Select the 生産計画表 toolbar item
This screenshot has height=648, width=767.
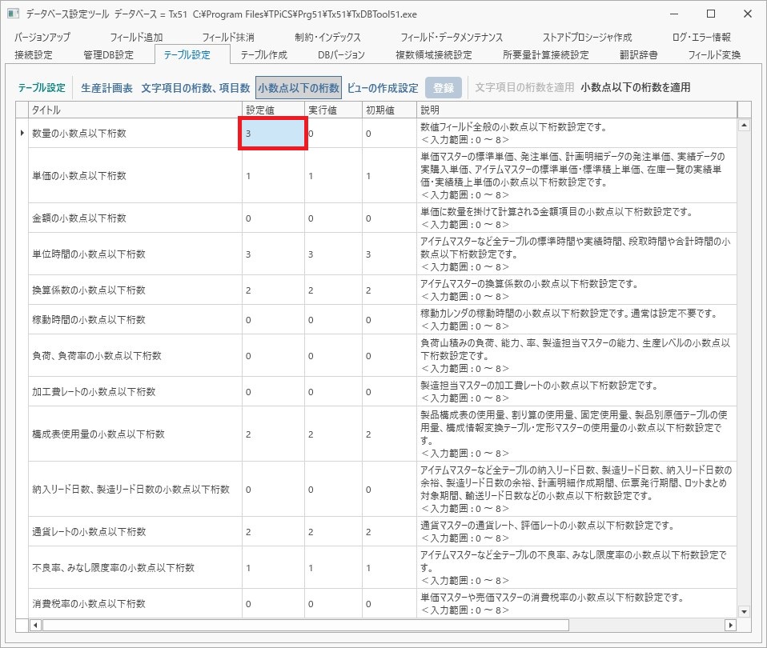[106, 88]
